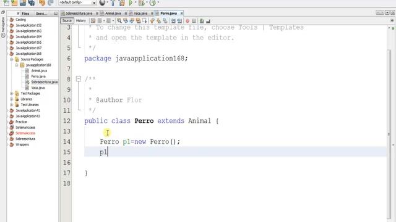Image resolution: width=396 pixels, height=222 pixels.
Task: Select Animal.java in project tree
Action: [x=39, y=71]
